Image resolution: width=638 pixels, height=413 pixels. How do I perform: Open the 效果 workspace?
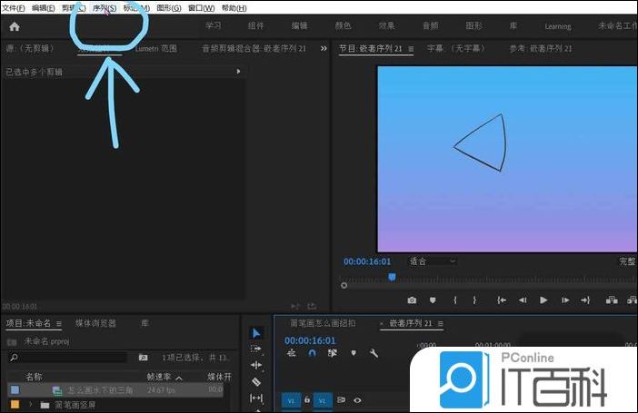coord(385,26)
